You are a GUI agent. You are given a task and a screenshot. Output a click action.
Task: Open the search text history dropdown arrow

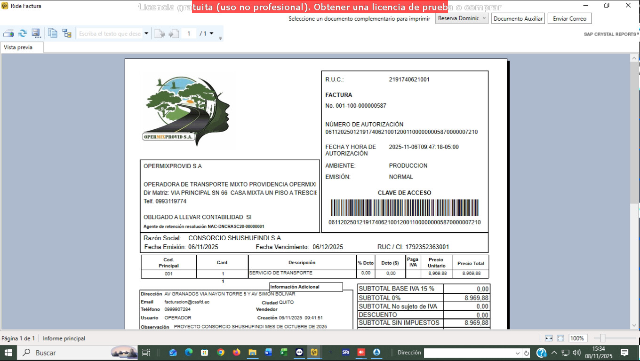pyautogui.click(x=146, y=33)
